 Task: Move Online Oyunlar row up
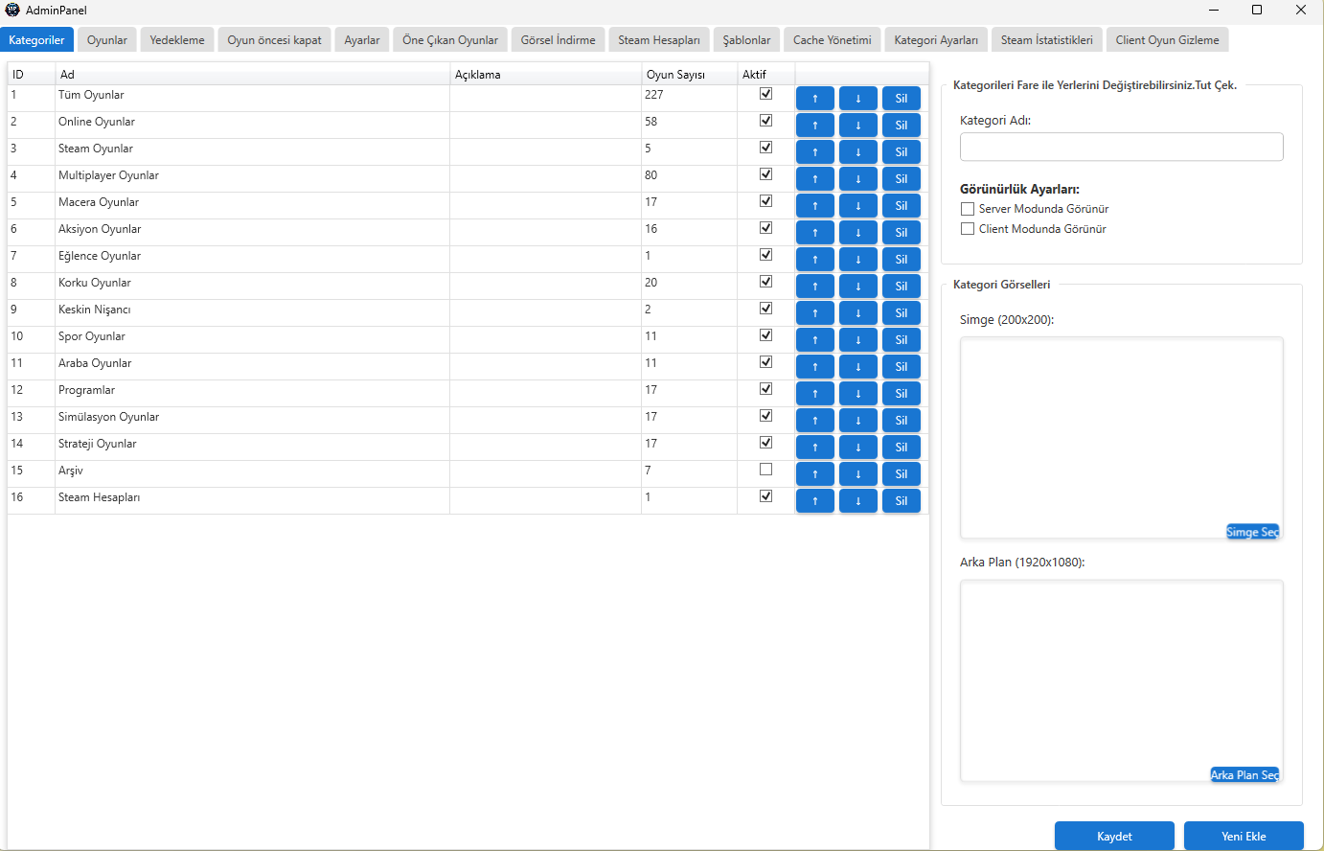pos(815,125)
